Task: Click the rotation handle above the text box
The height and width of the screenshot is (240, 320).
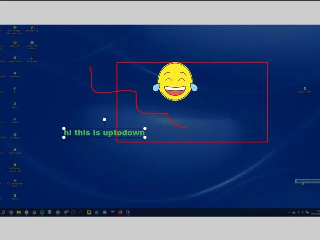Action: tap(104, 120)
